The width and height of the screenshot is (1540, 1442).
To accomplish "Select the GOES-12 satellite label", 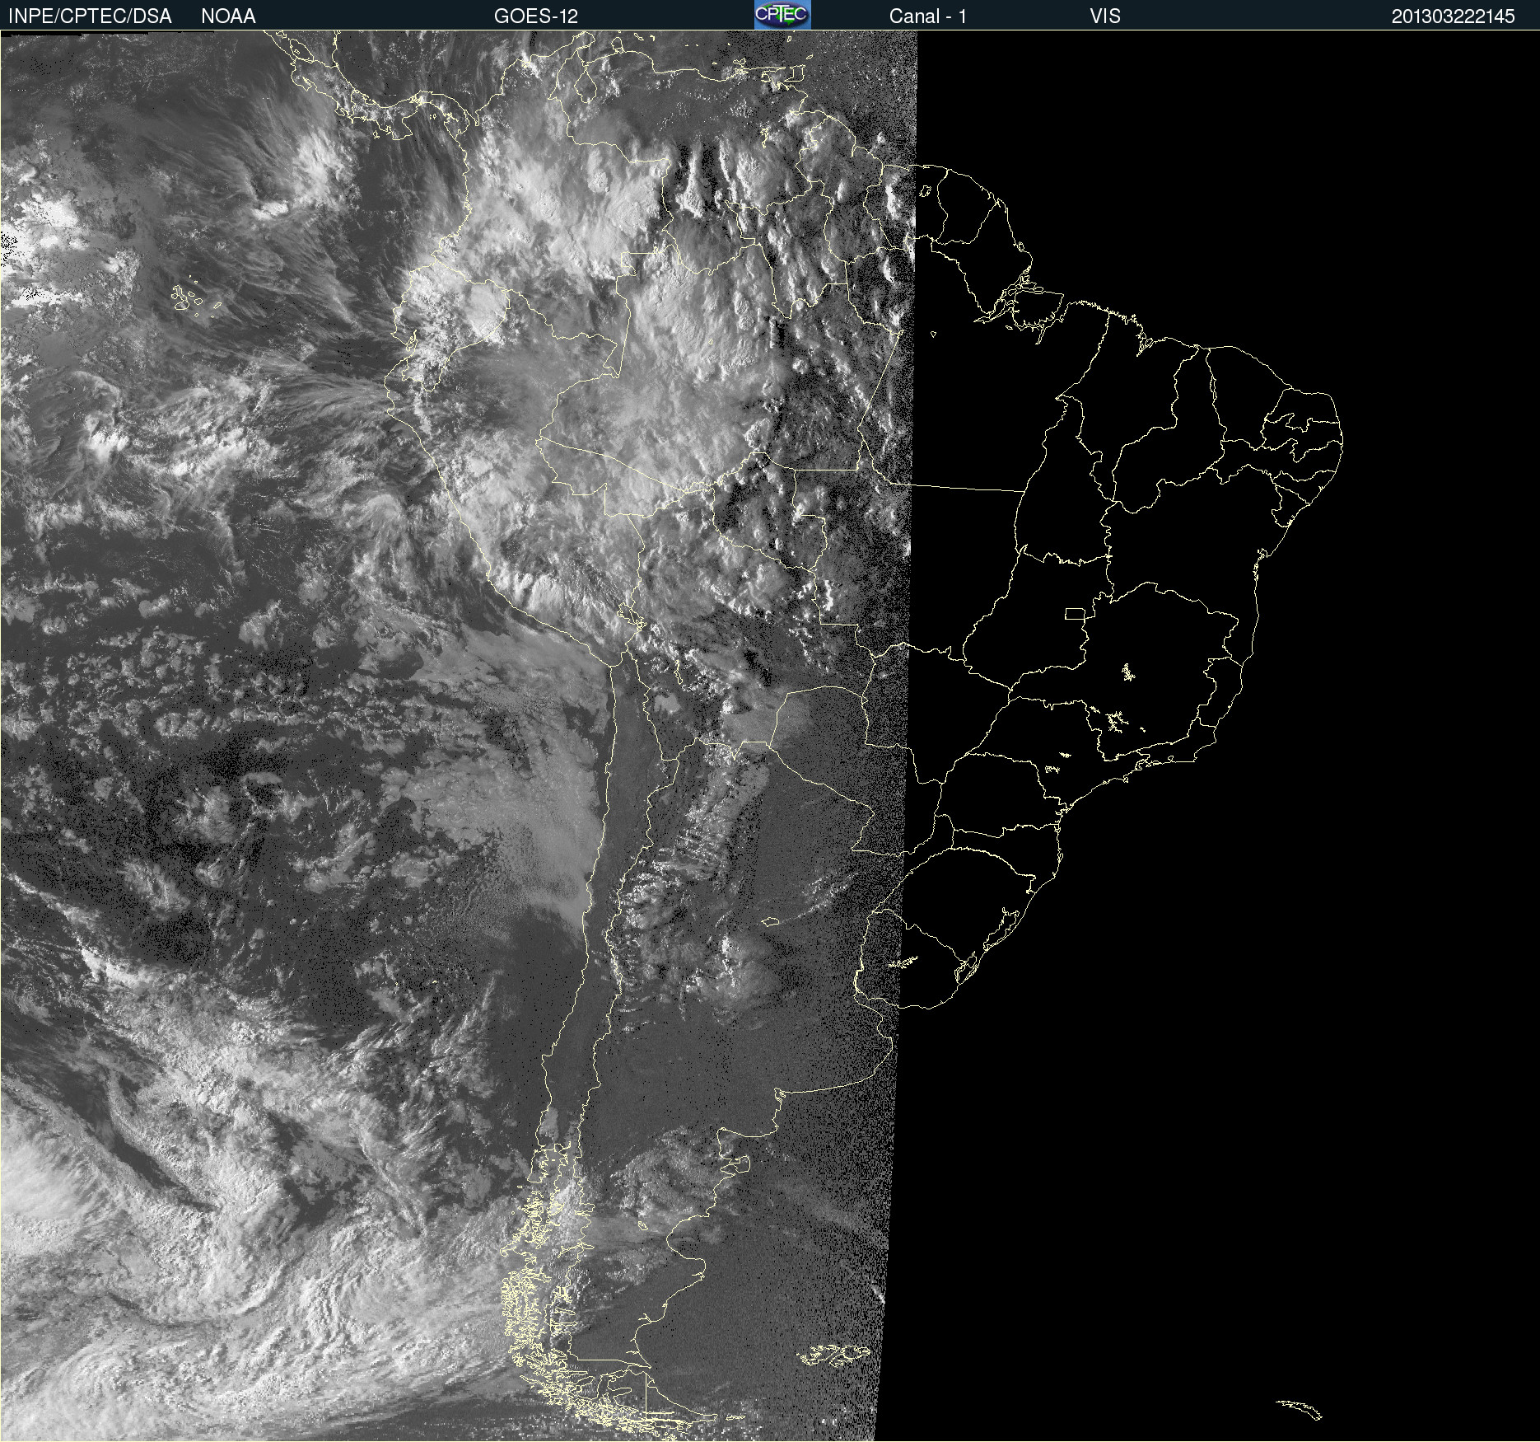I will (x=536, y=16).
